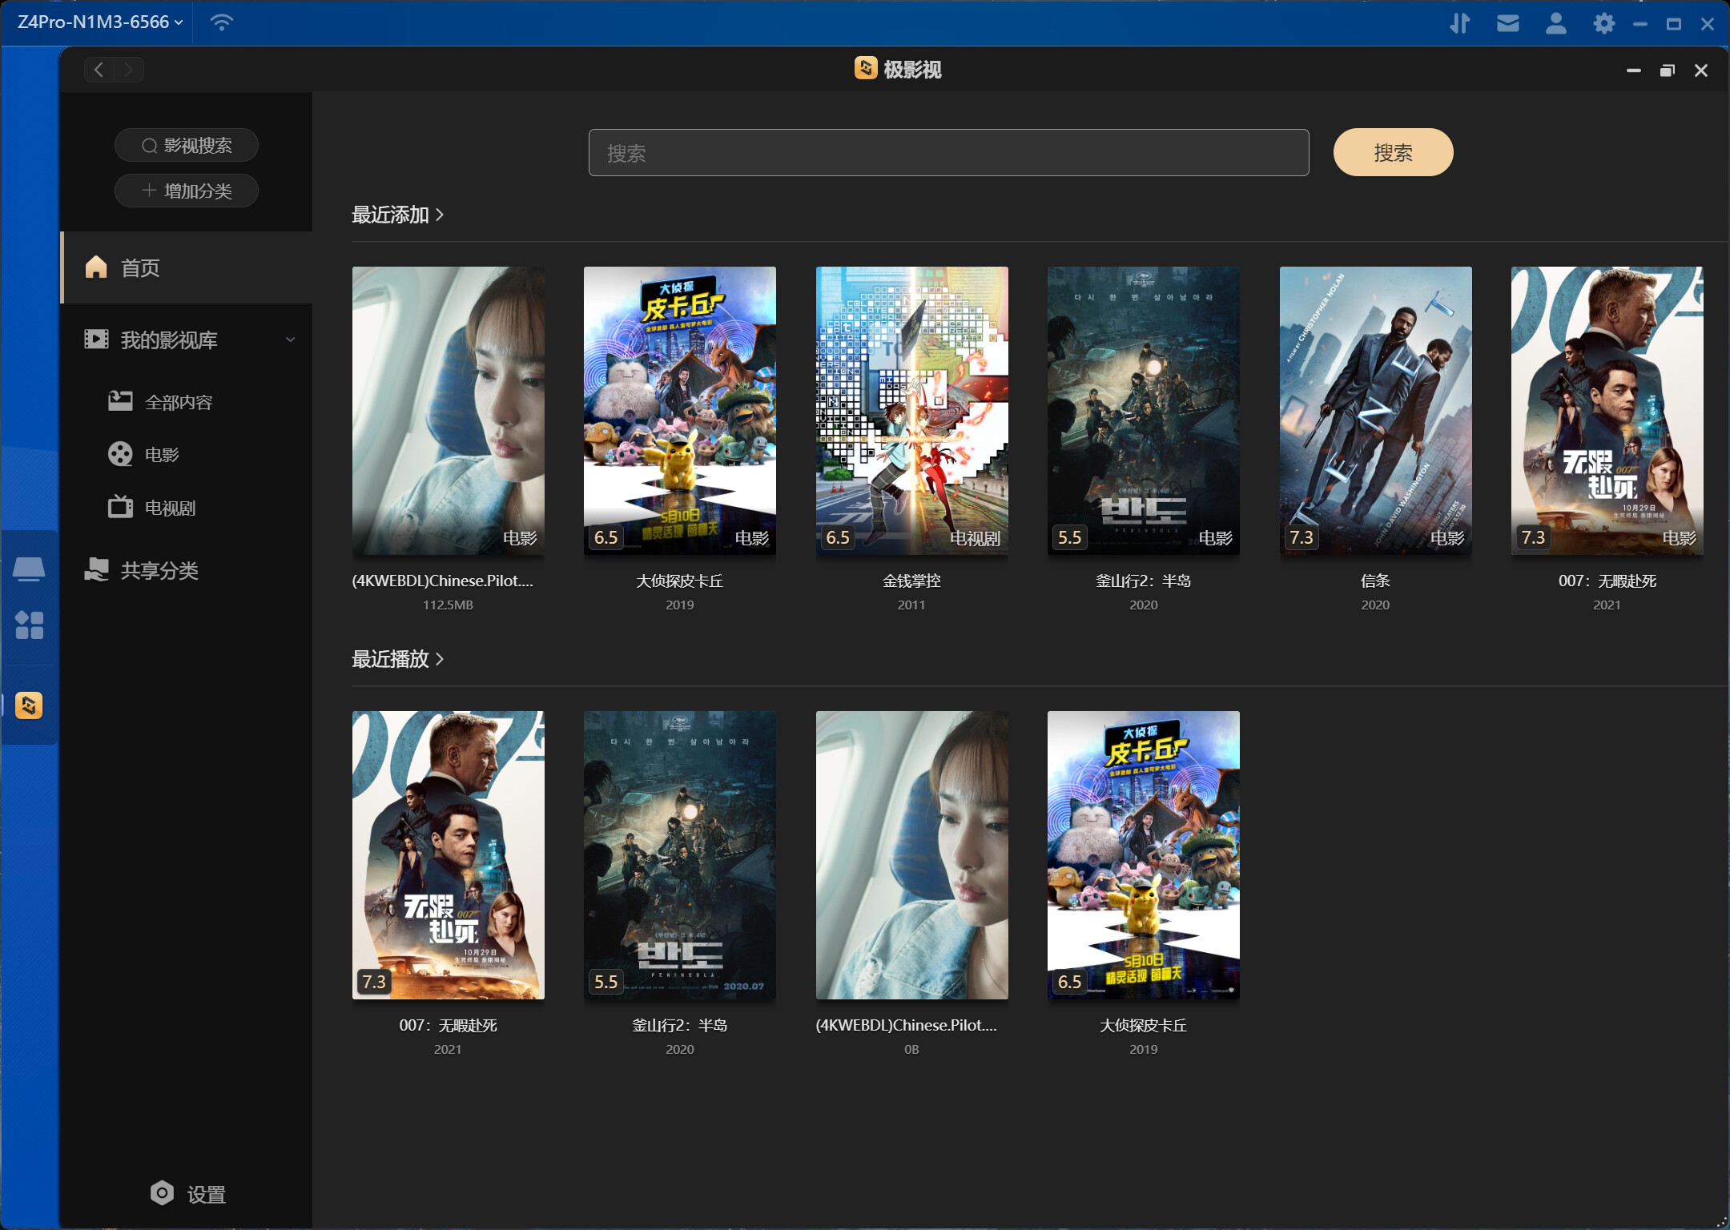Screen dimensions: 1730x1230
Task: Click the forward navigation arrow
Action: (x=129, y=70)
